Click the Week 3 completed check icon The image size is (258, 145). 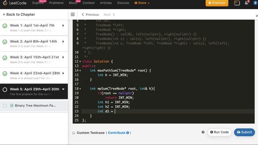tap(5, 58)
